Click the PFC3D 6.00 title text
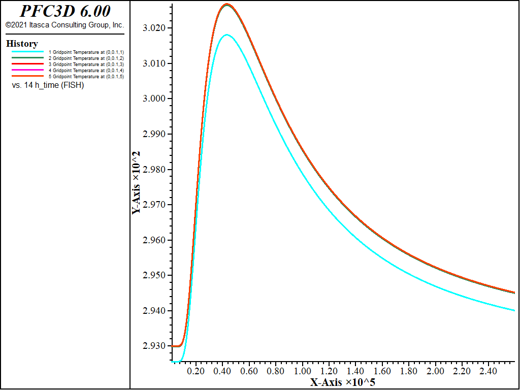This screenshot has height=390, width=520. [x=65, y=11]
